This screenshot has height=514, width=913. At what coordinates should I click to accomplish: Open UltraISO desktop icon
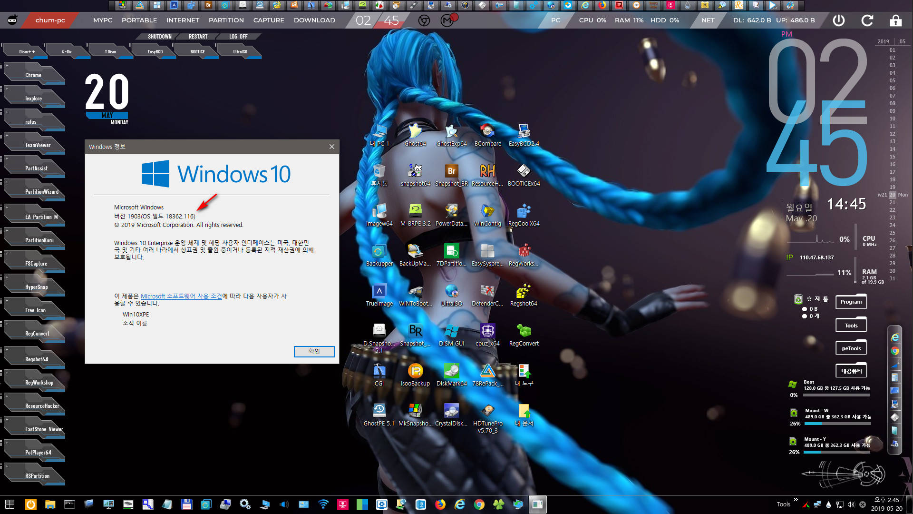click(x=451, y=295)
